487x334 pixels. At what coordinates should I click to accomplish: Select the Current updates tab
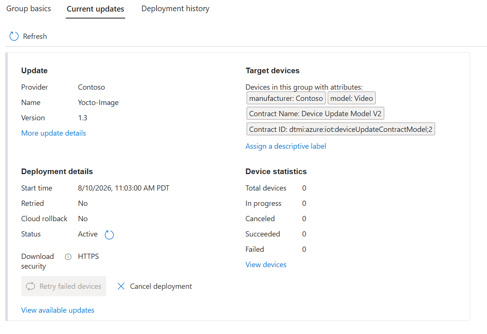pyautogui.click(x=95, y=9)
